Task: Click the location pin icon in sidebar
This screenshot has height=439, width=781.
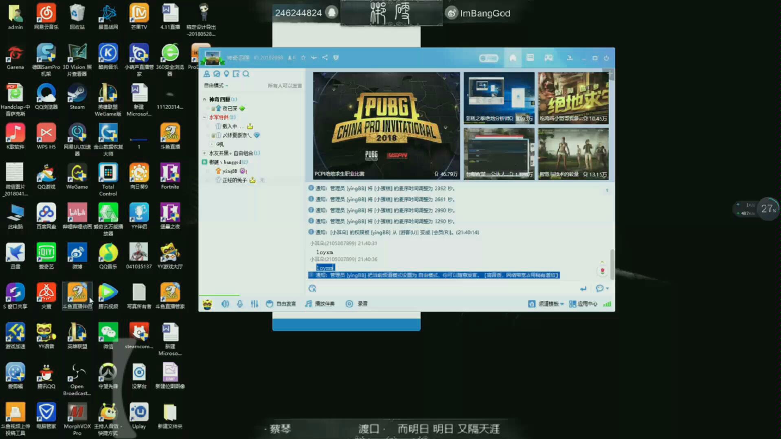Action: (226, 74)
